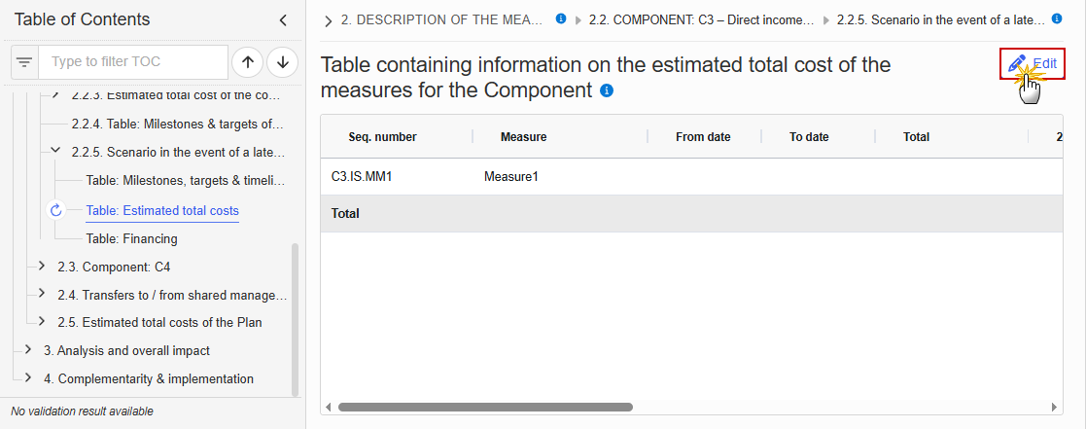Go to previous TOC match with up arrow

pos(248,62)
